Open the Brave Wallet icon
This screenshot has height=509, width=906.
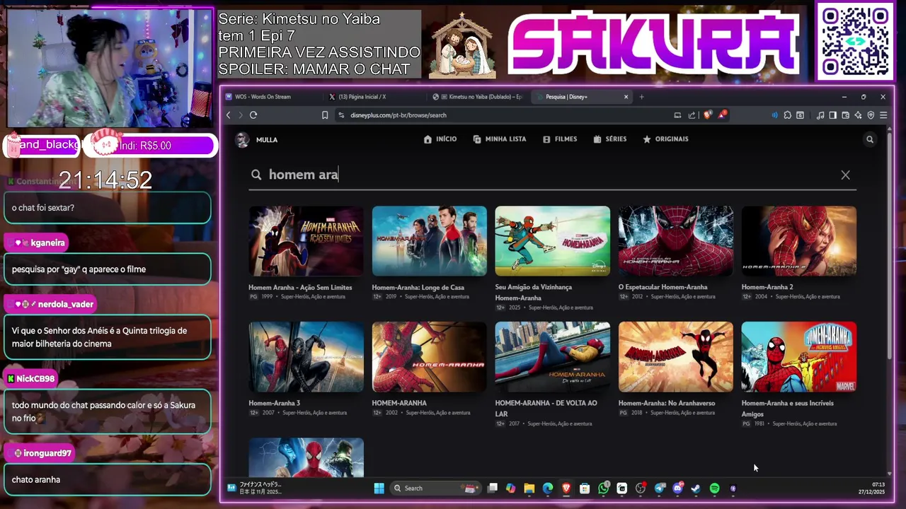(846, 115)
